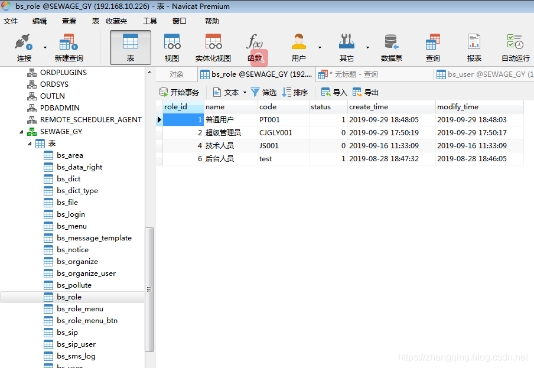
Task: Click the Import (导入) icon
Action: tap(325, 92)
